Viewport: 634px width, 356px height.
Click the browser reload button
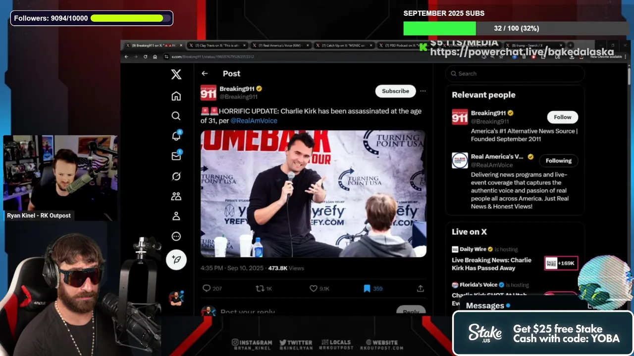[x=145, y=57]
